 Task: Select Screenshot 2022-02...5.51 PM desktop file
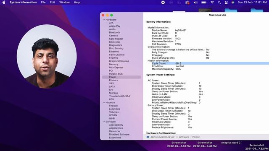(x=179, y=144)
